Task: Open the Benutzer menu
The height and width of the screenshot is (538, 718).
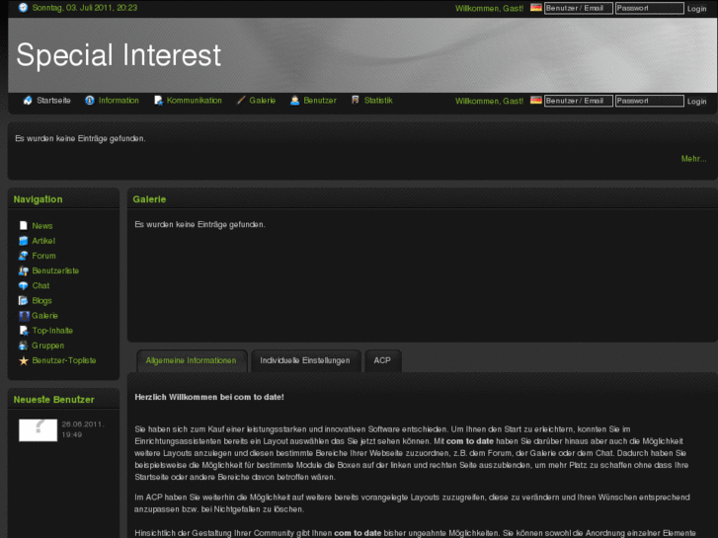Action: (x=320, y=101)
